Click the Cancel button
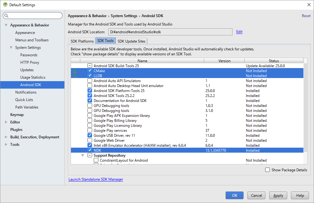 256,196
